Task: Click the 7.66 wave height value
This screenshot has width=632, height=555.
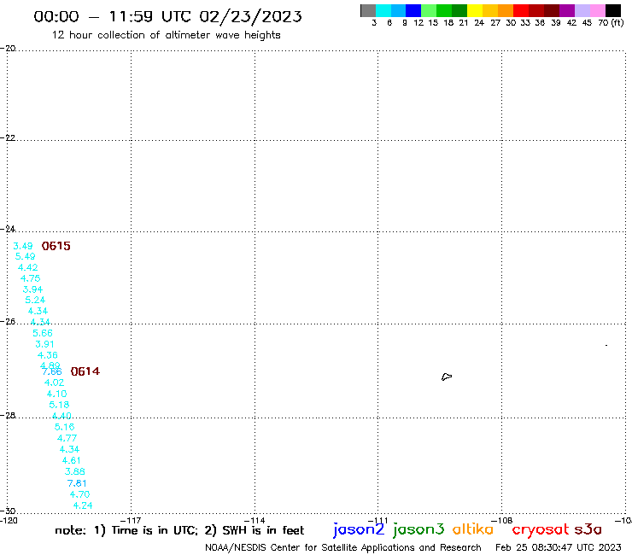Action: (x=52, y=371)
